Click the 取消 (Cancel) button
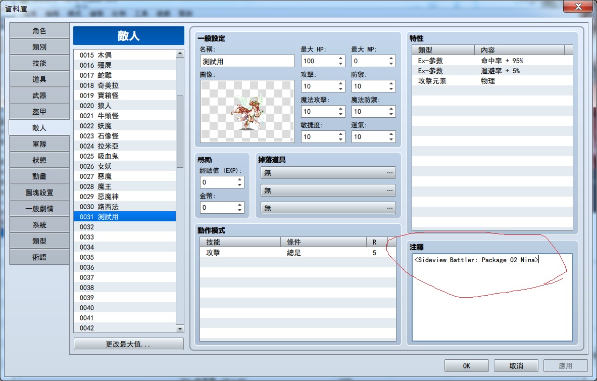The width and height of the screenshot is (597, 381). coord(516,366)
